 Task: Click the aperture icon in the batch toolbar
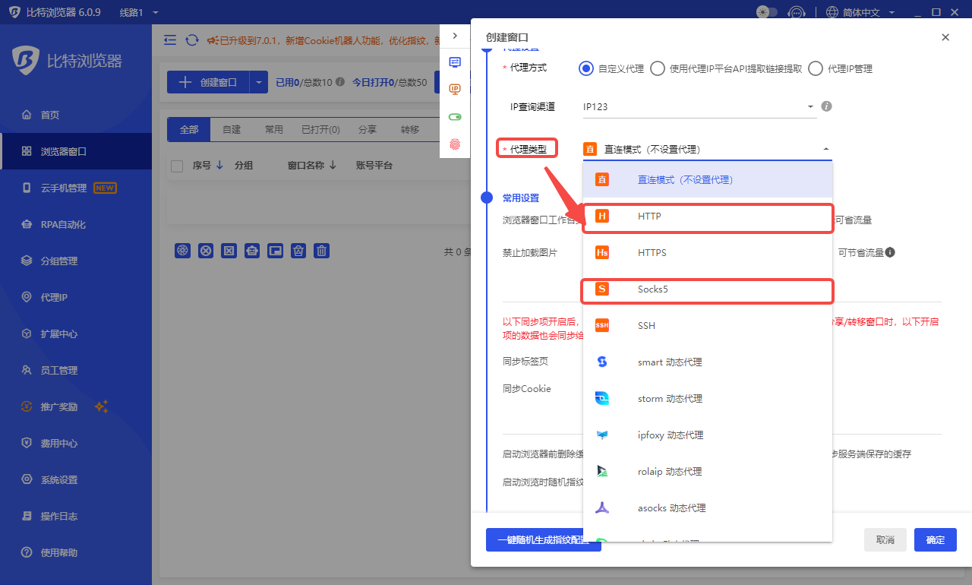[x=182, y=251]
